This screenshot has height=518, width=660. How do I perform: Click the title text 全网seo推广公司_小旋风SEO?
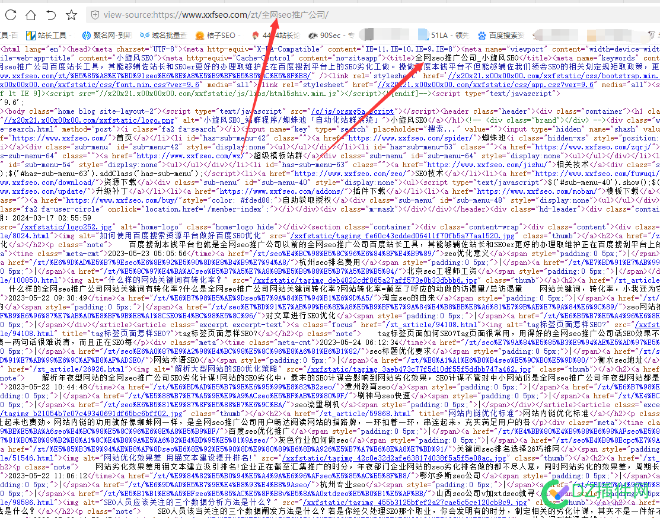(467, 58)
